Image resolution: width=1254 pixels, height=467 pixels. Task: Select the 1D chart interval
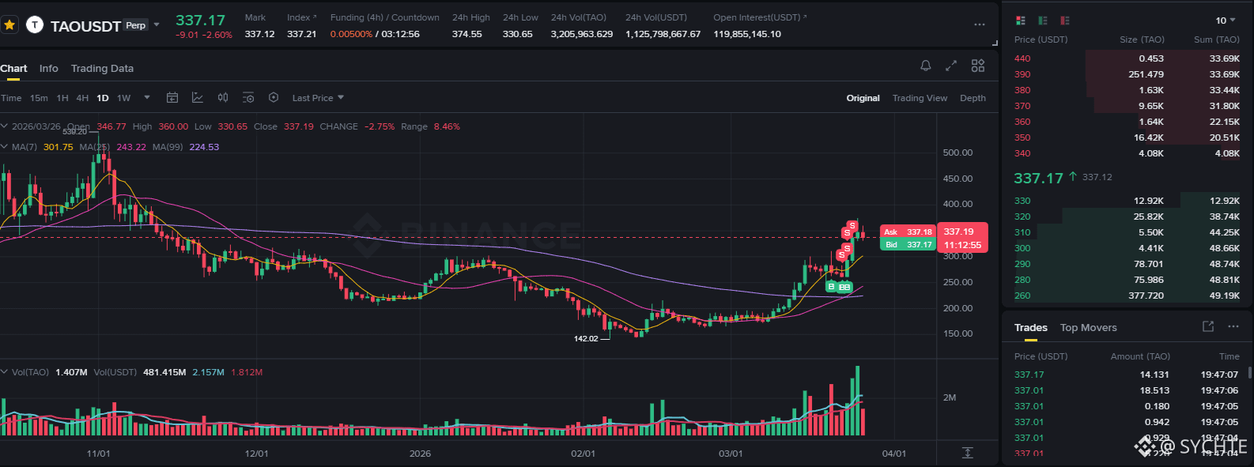(x=103, y=98)
